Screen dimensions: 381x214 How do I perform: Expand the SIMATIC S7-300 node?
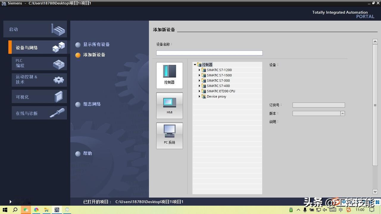pos(199,81)
